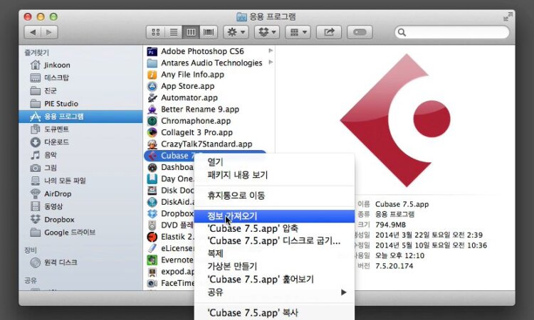Screen dimensions: 534x320
Task: Open App Store.app icon in file list
Action: [152, 86]
